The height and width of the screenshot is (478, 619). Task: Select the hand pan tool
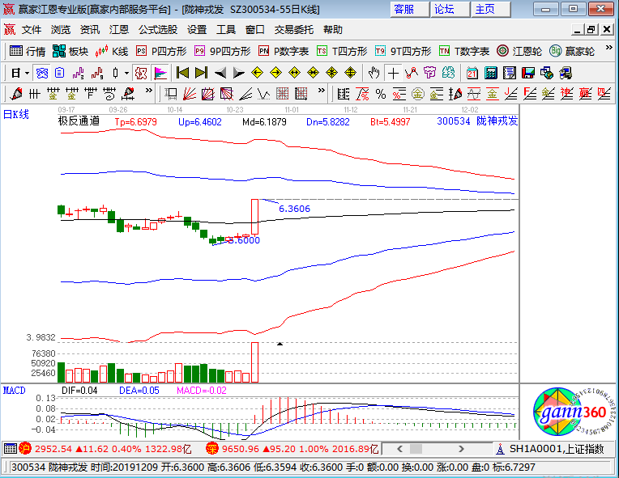point(374,73)
